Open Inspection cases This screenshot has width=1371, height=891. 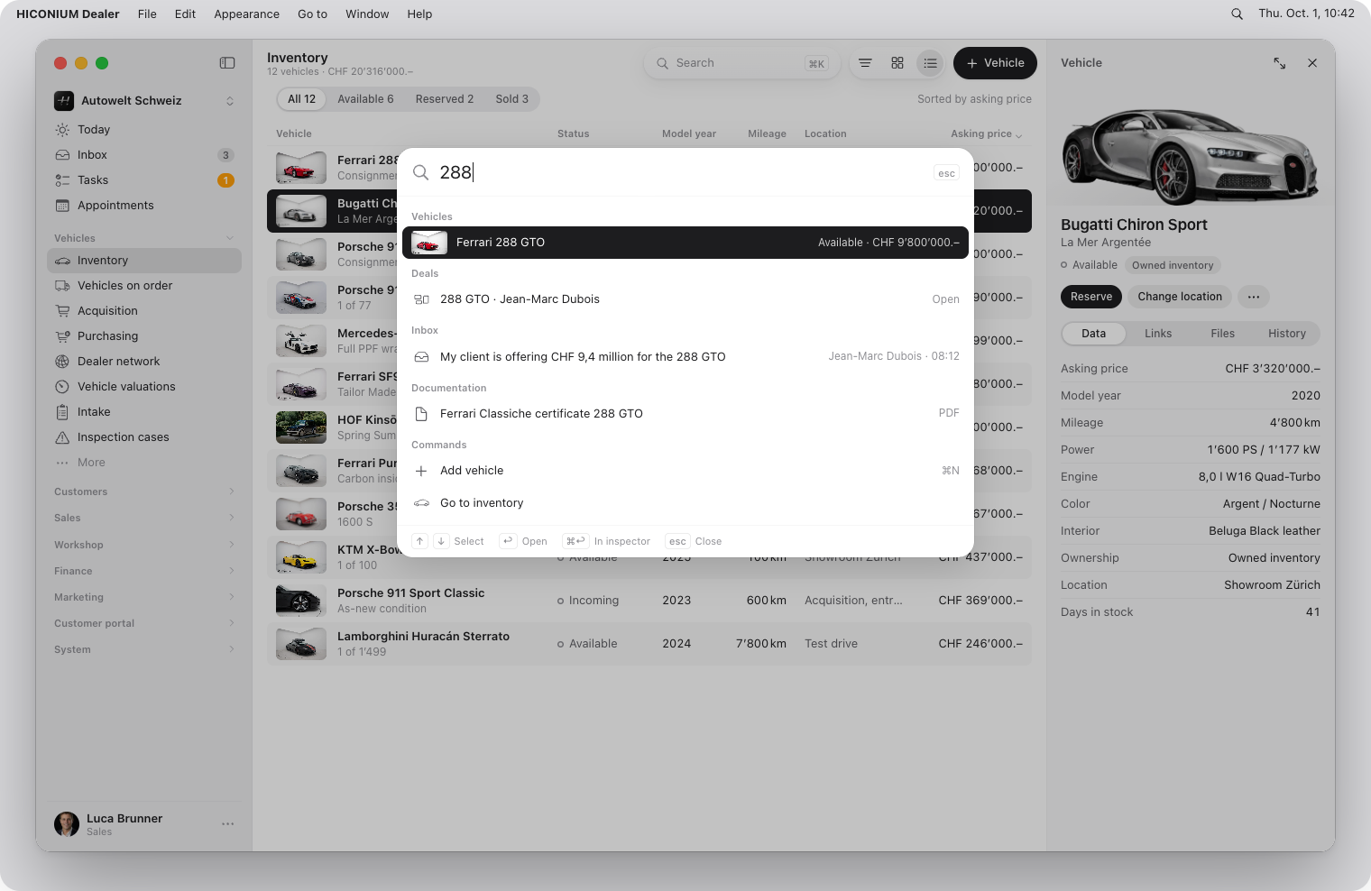[144, 437]
